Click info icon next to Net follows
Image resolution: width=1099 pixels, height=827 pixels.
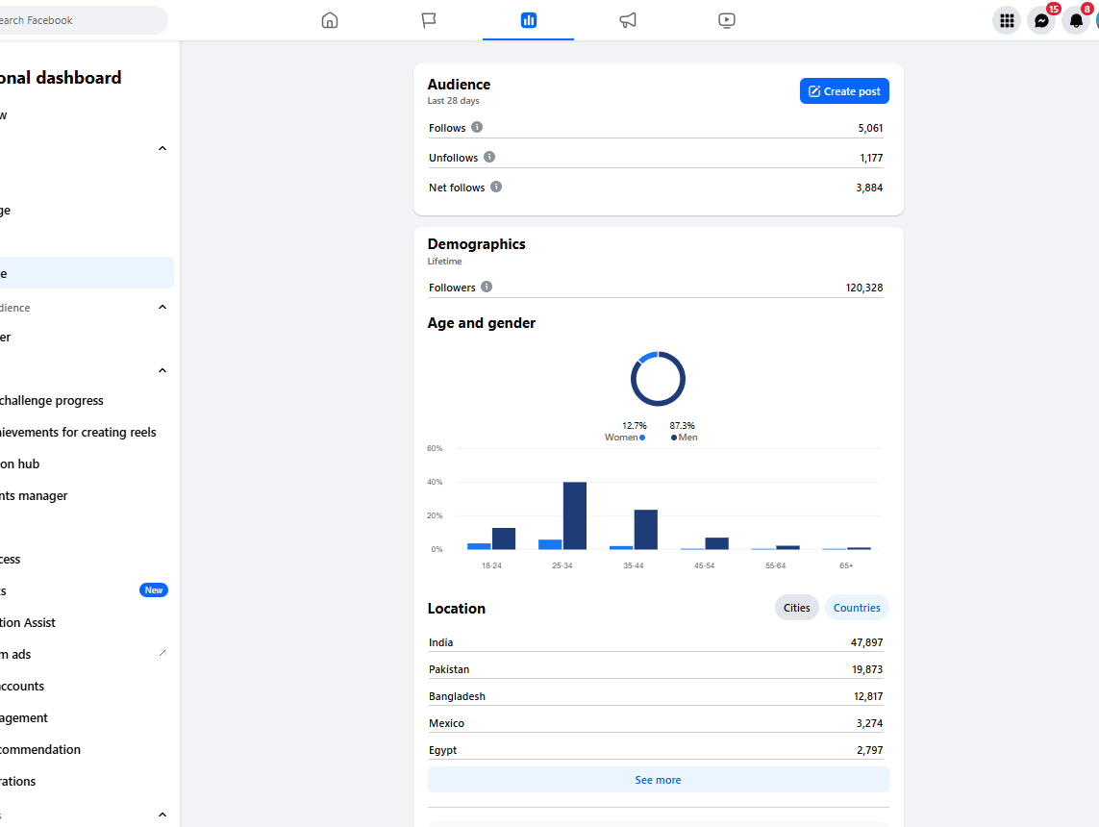click(496, 187)
